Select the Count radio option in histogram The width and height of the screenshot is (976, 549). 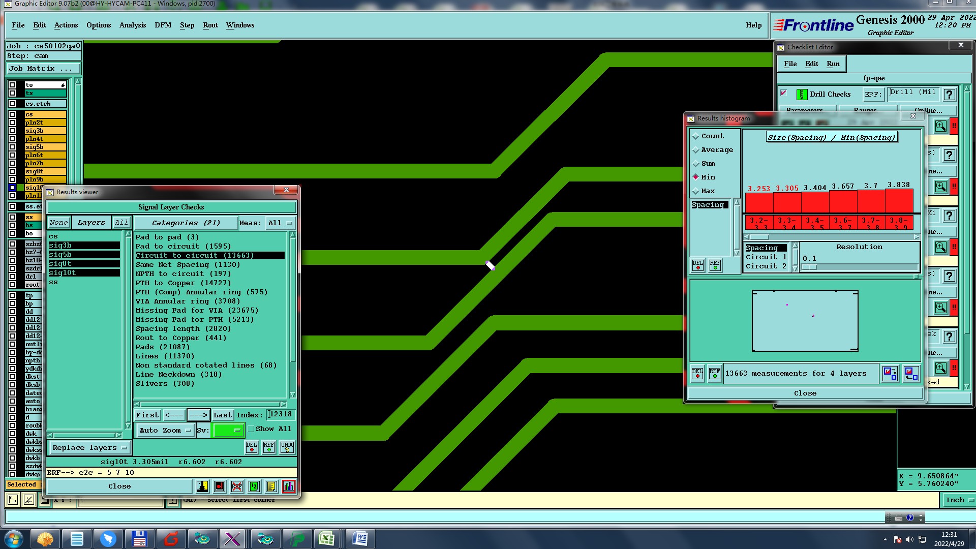[x=696, y=136]
